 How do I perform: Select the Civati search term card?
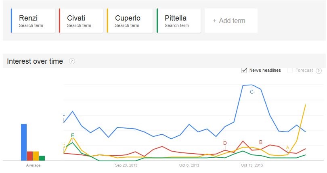click(80, 21)
